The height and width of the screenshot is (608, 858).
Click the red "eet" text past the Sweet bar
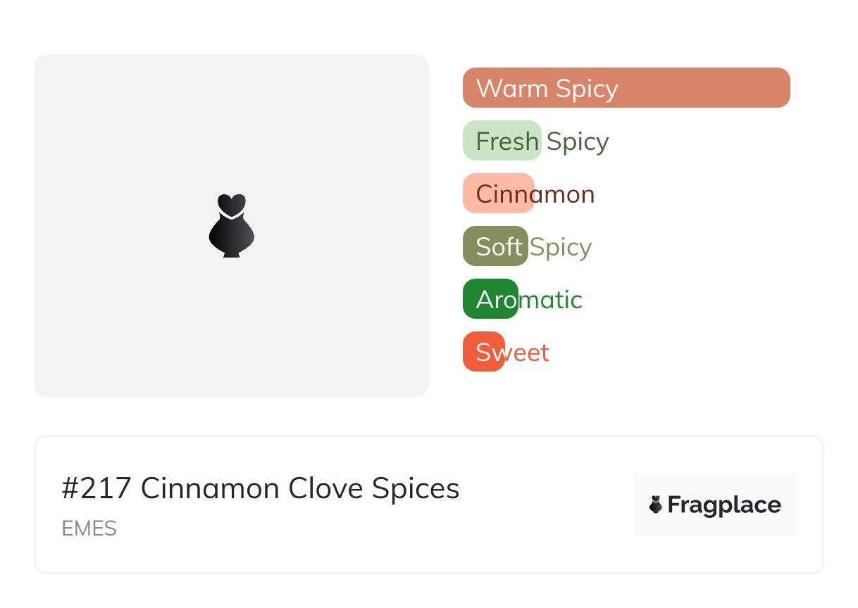(528, 353)
